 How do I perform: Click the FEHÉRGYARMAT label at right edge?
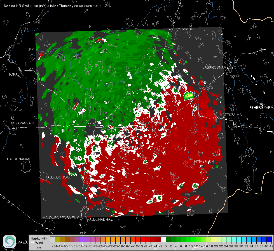pyautogui.click(x=262, y=108)
